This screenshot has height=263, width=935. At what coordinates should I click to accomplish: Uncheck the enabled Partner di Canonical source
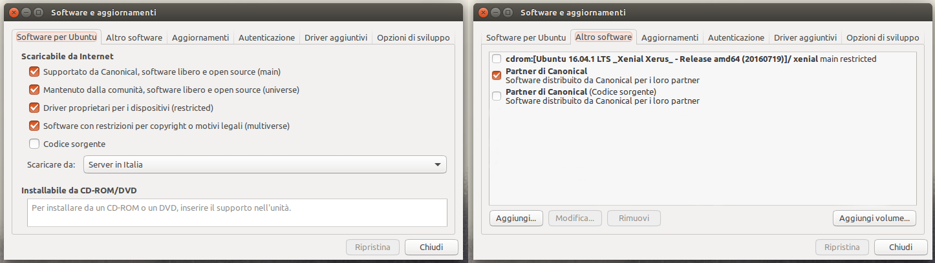(497, 75)
